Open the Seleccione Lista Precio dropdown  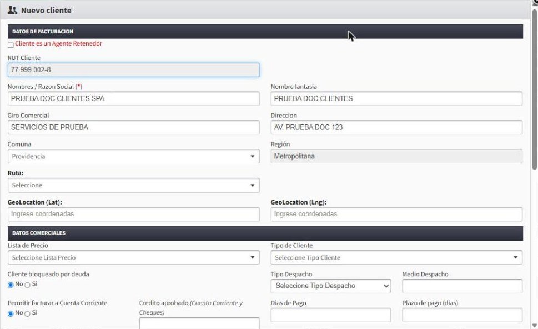133,257
